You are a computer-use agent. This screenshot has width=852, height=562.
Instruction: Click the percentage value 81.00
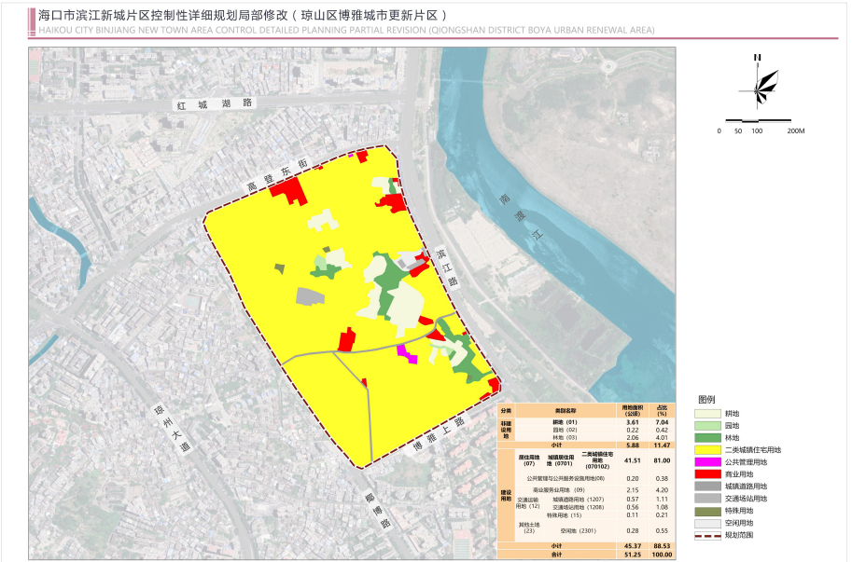(x=662, y=460)
